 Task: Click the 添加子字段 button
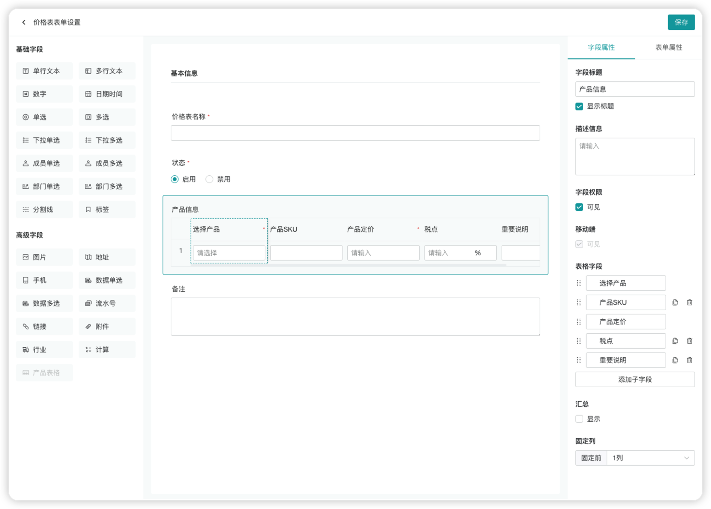pos(635,379)
